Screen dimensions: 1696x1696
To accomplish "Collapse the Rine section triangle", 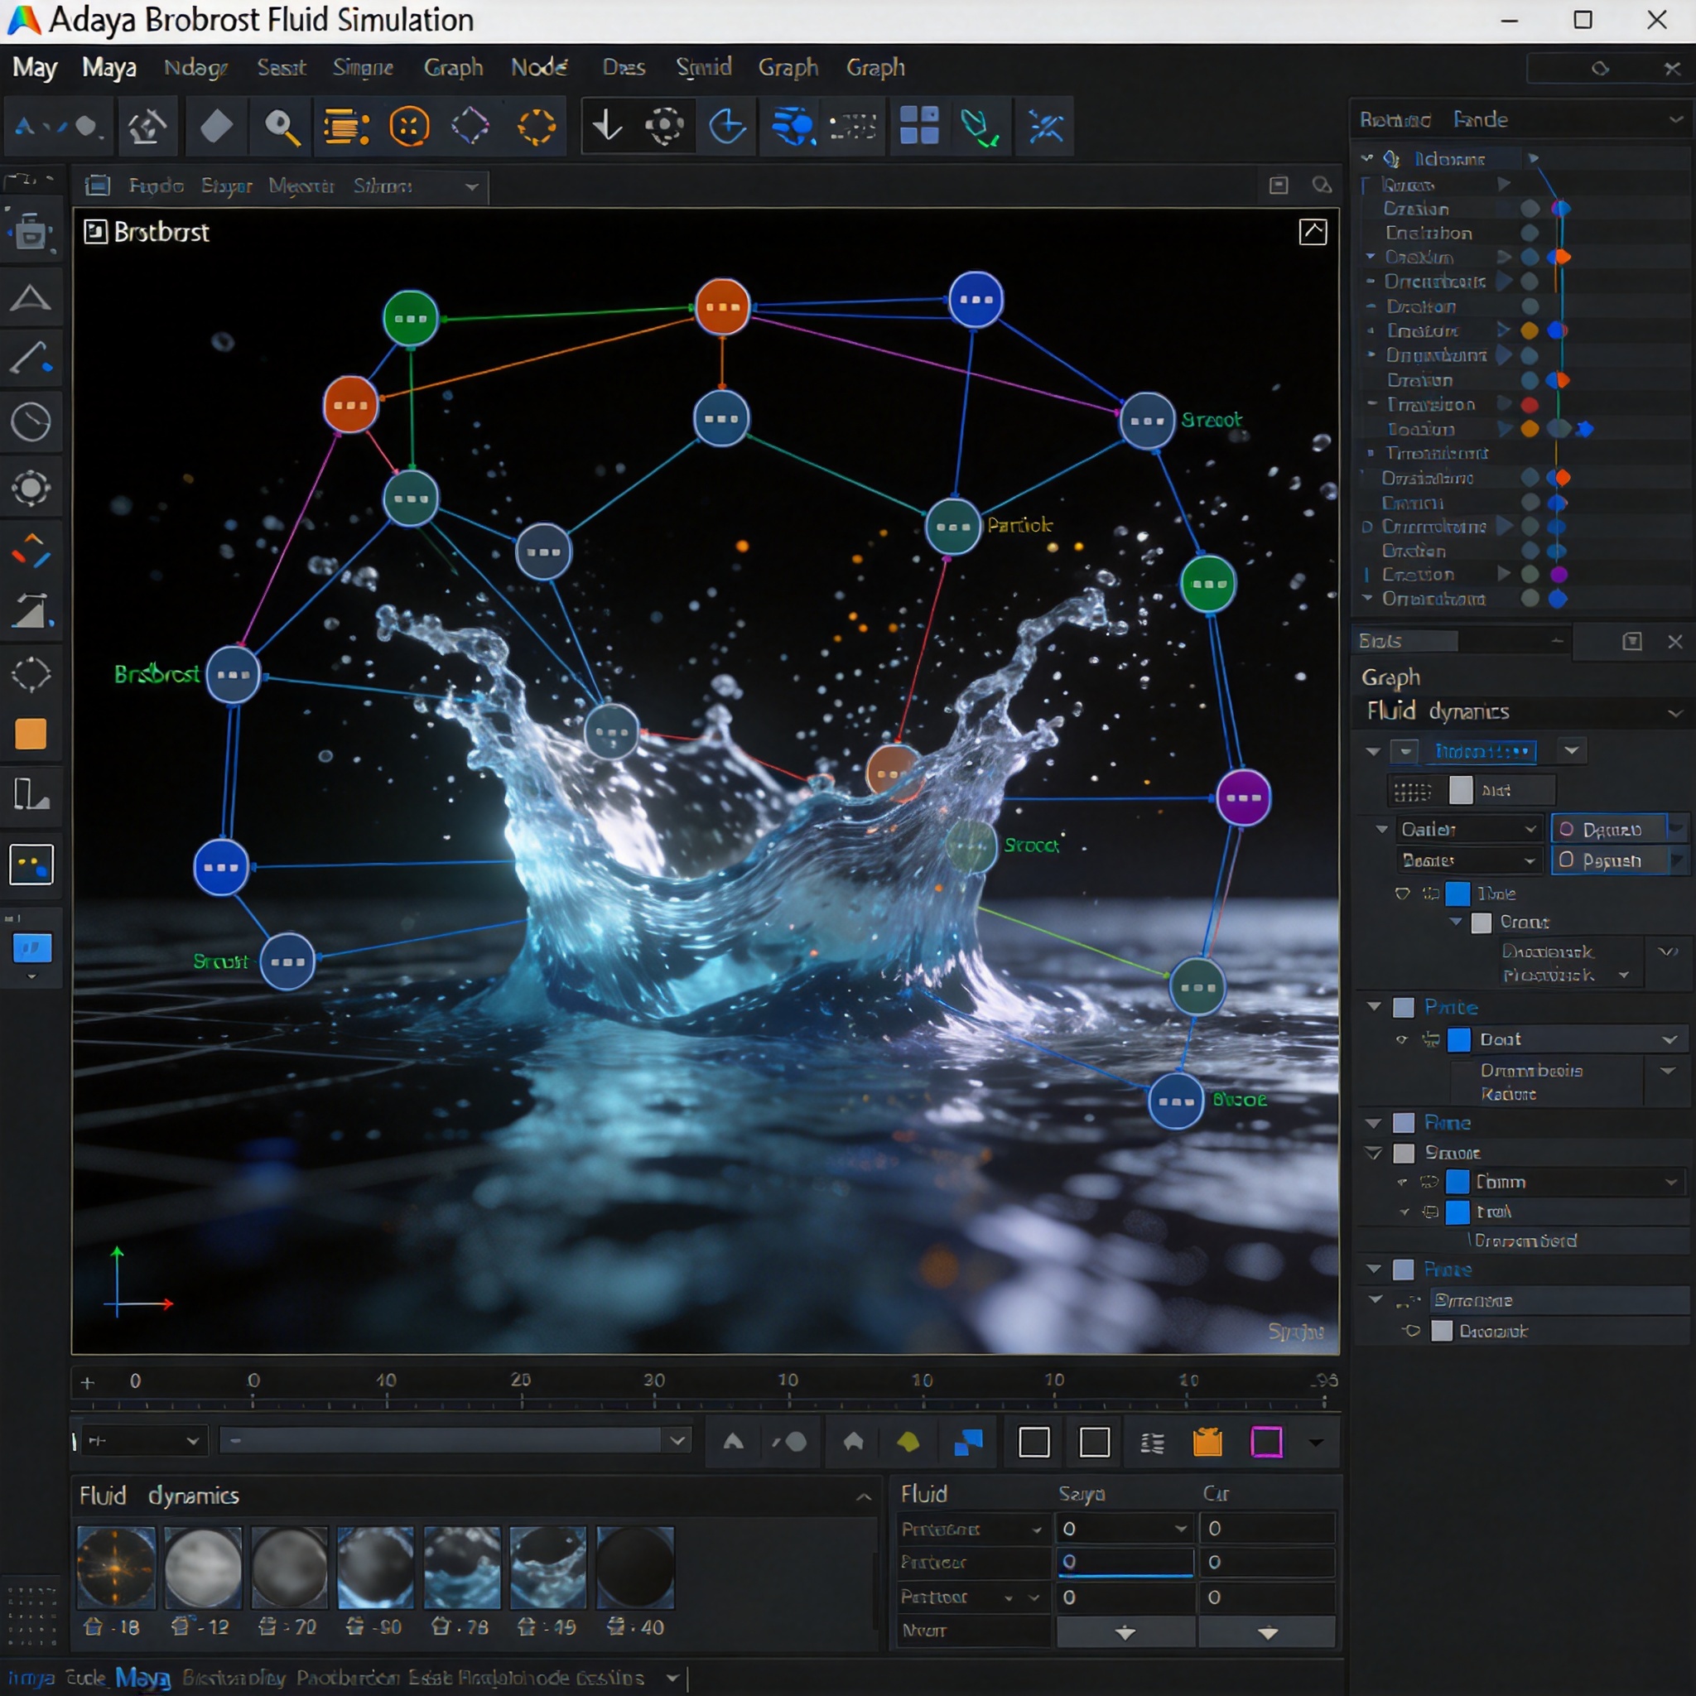I will click(1374, 1123).
